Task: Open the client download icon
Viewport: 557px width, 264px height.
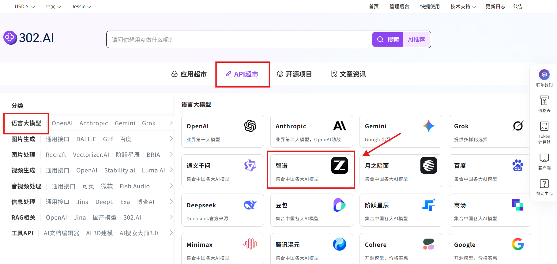Action: tap(544, 158)
